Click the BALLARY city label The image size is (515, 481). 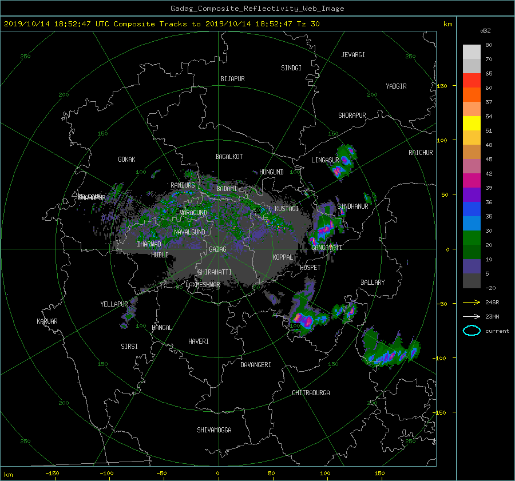[373, 283]
